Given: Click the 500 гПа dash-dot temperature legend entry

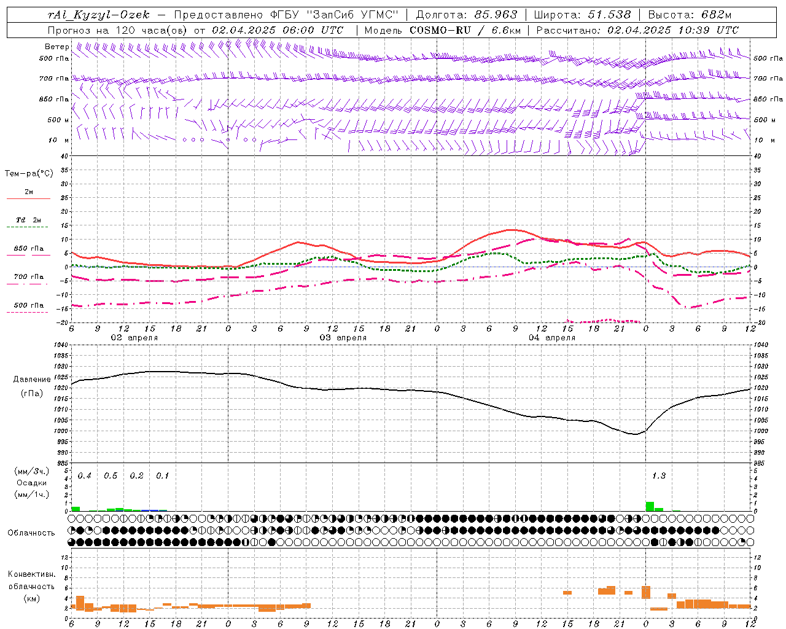Looking at the screenshot, I should pos(29,305).
